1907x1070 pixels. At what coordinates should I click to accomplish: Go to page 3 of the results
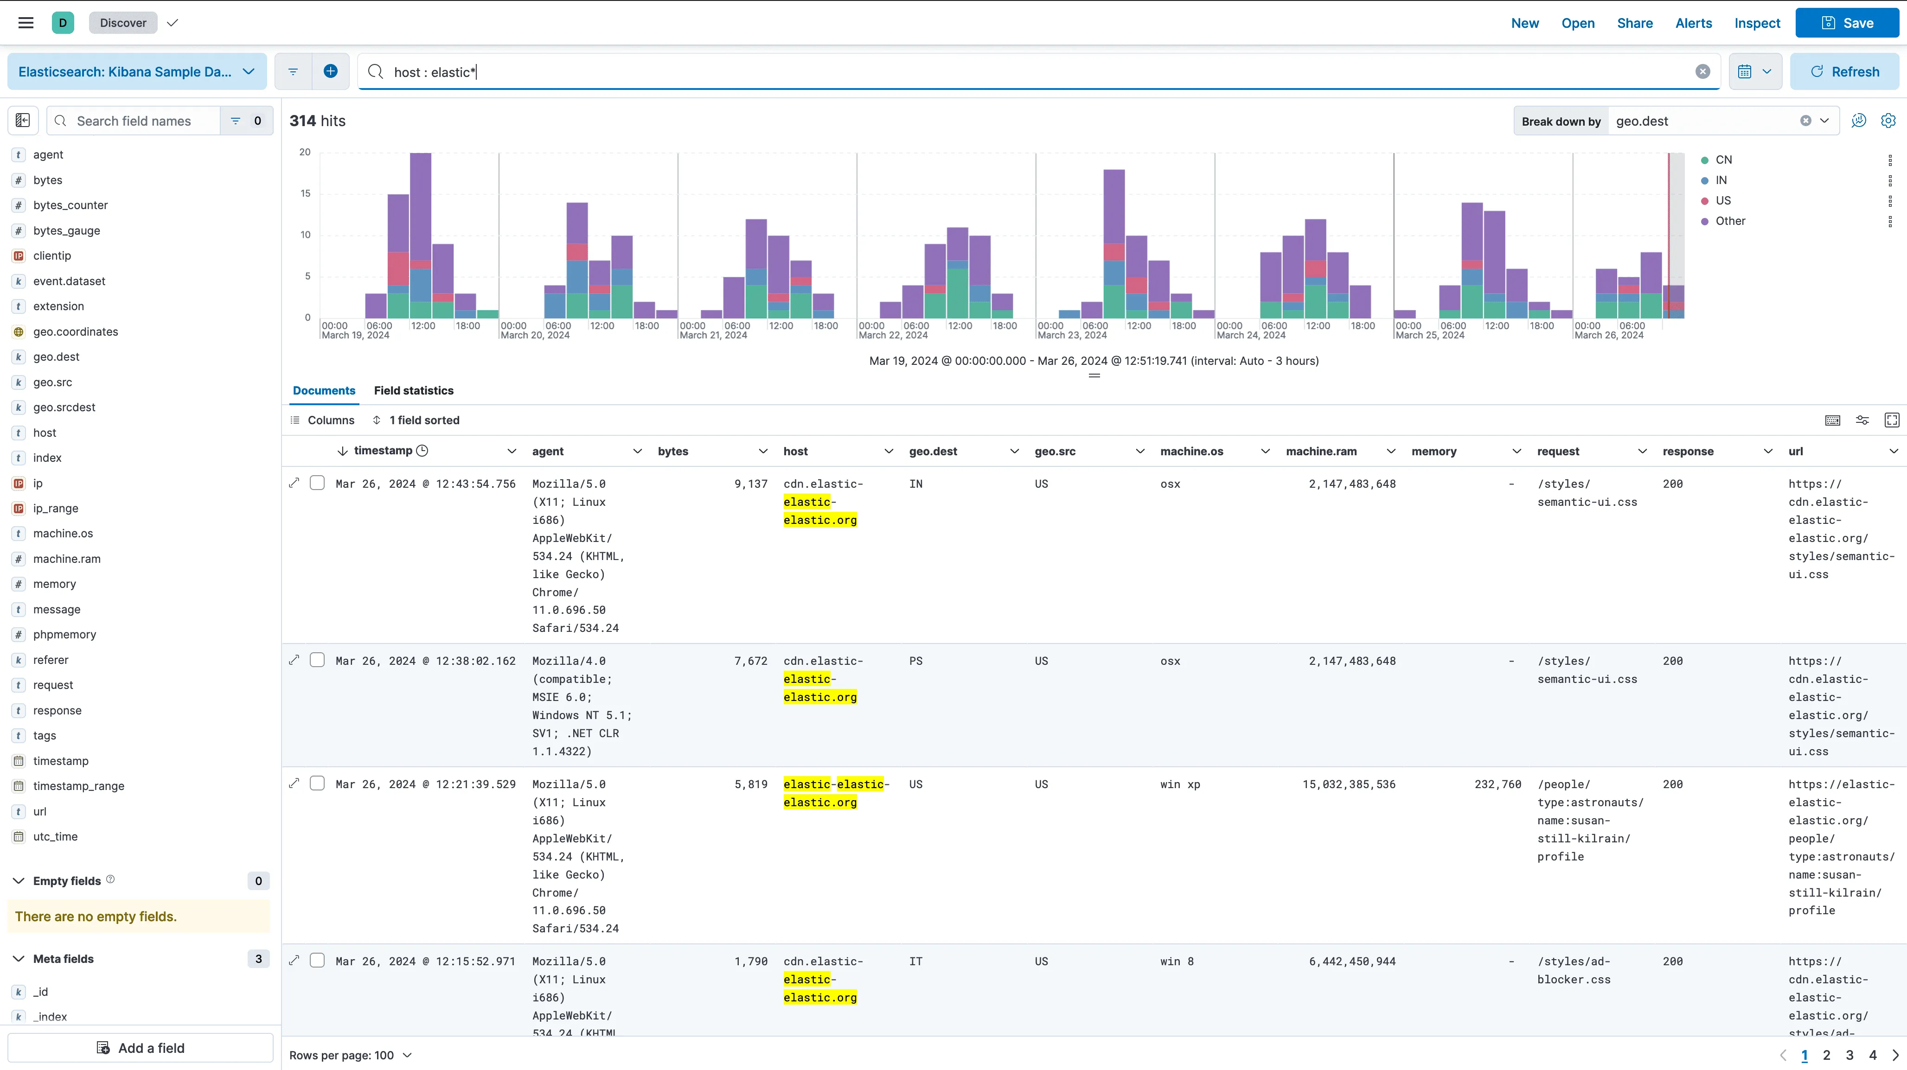point(1849,1054)
